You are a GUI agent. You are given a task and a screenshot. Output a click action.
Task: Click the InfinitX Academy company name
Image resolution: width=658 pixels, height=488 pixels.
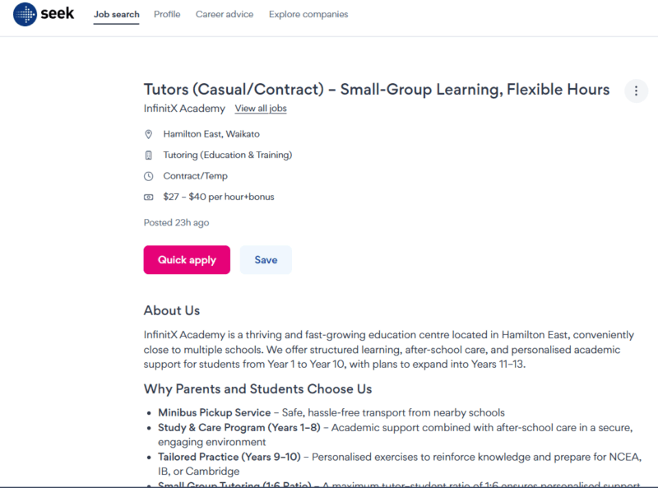pyautogui.click(x=184, y=109)
